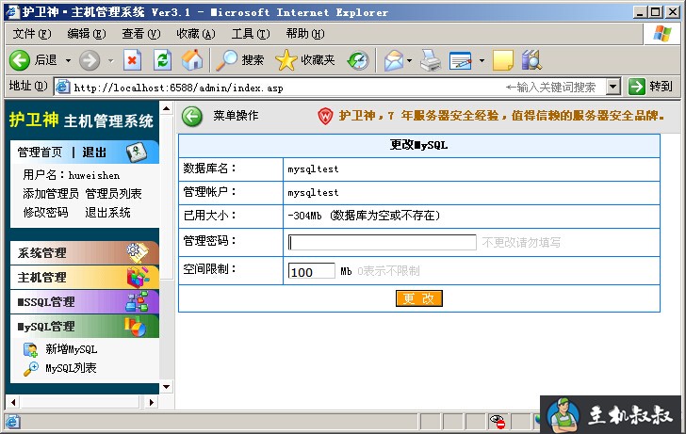Viewport: 686px width, 434px height.
Task: Click the gear icon on 系统管理
Action: point(138,252)
